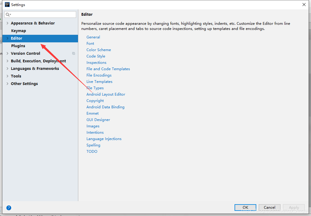Click the Apply button

[294, 208]
